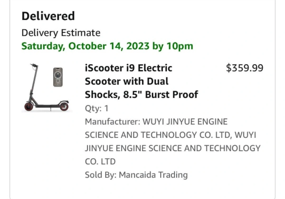Image resolution: width=285 pixels, height=199 pixels.
Task: Open the iScooter i9 Electric Scooter title link
Action: click(x=141, y=81)
